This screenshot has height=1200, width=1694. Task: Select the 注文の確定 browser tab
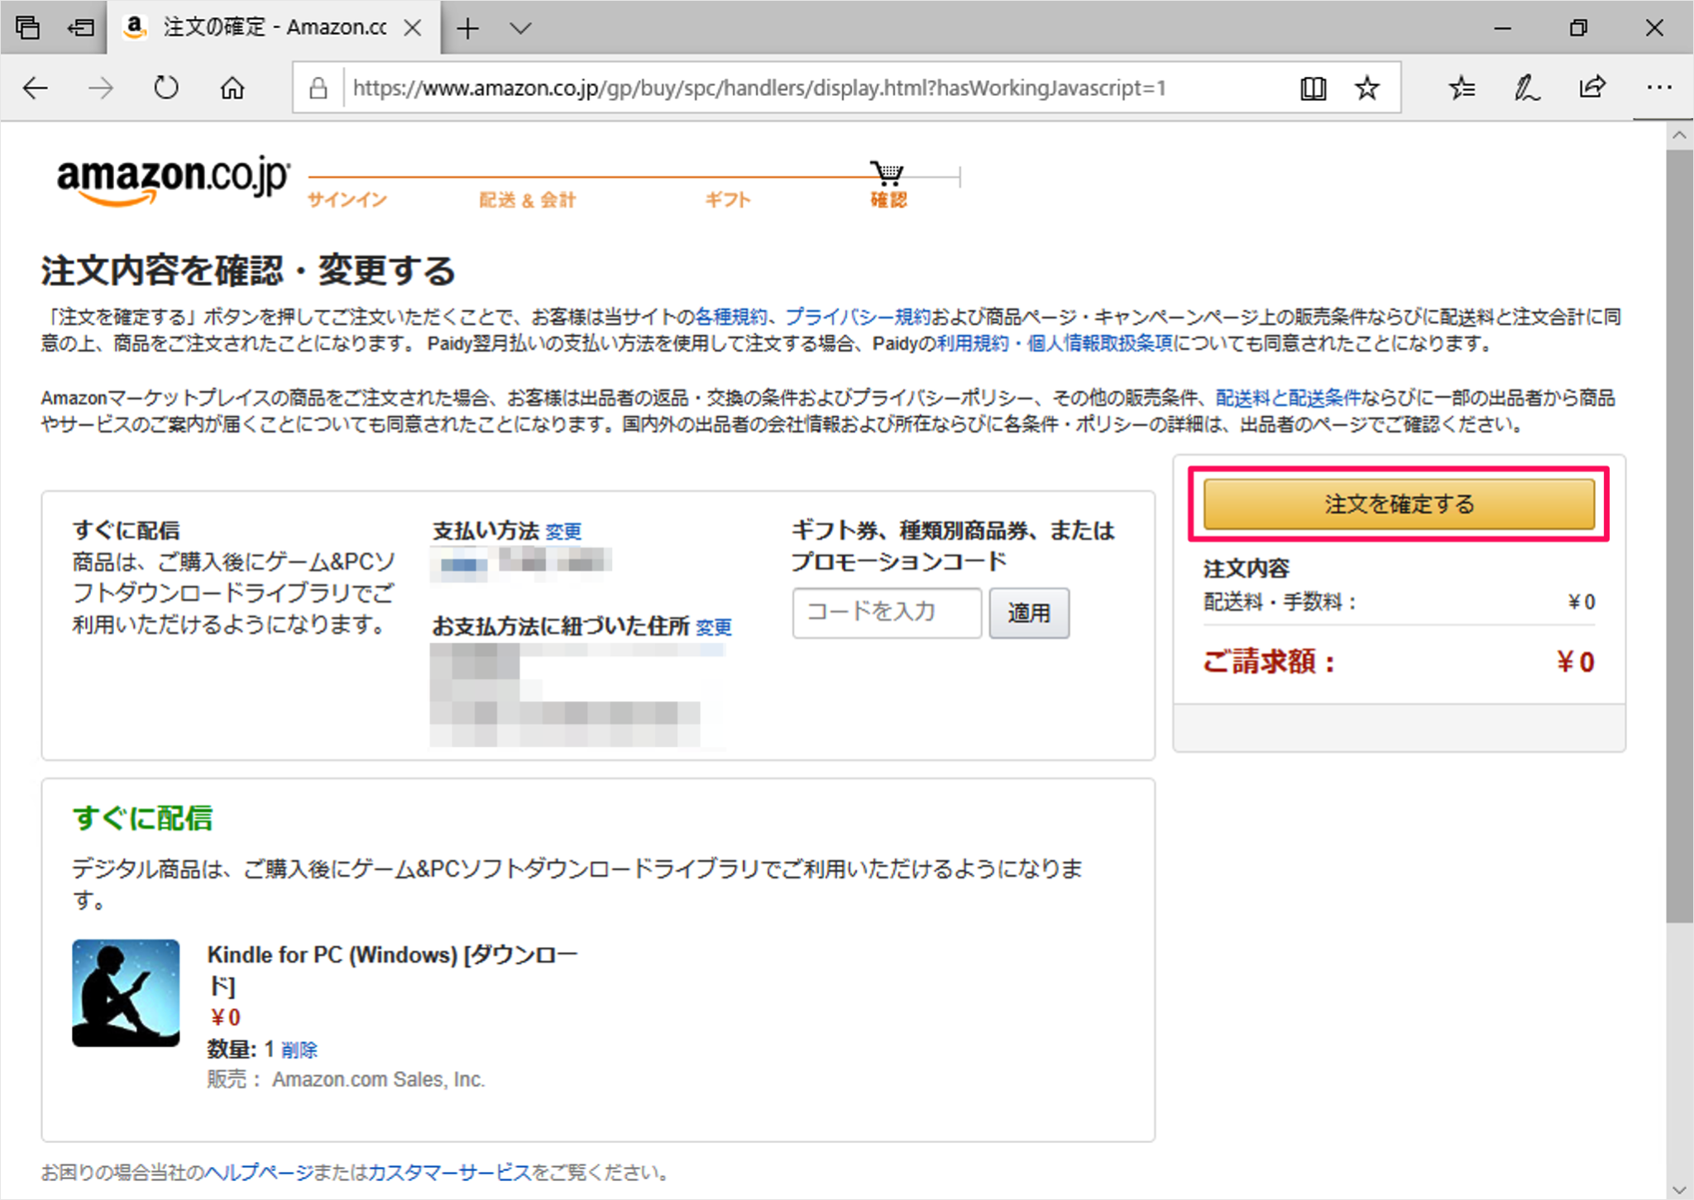256,27
